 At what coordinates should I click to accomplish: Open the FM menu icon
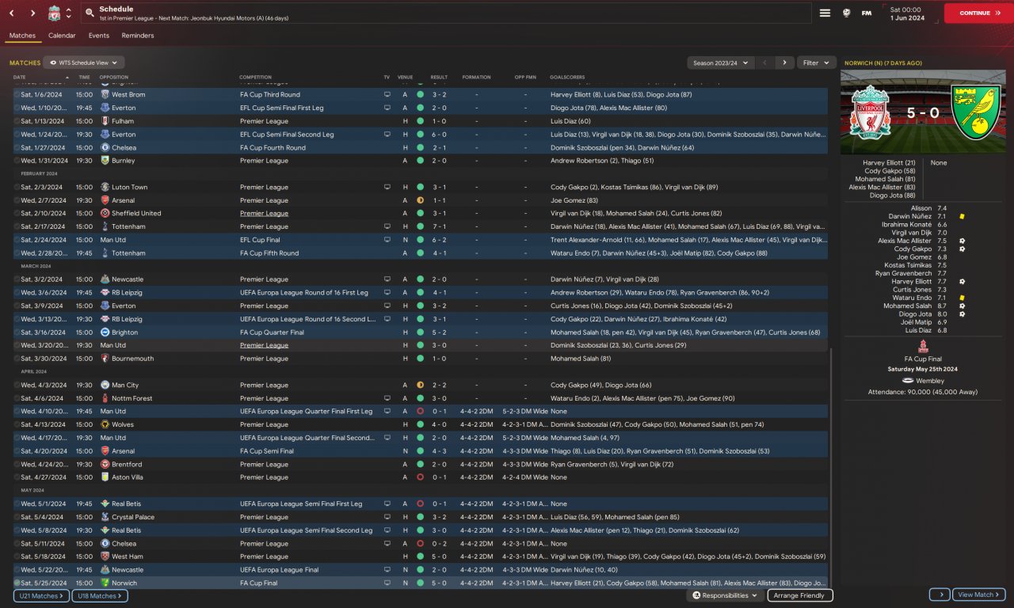coord(867,13)
